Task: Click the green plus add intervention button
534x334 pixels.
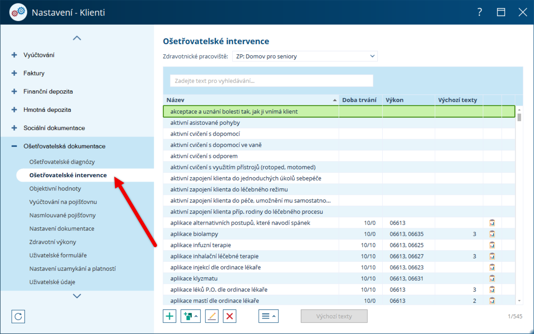Action: (169, 316)
